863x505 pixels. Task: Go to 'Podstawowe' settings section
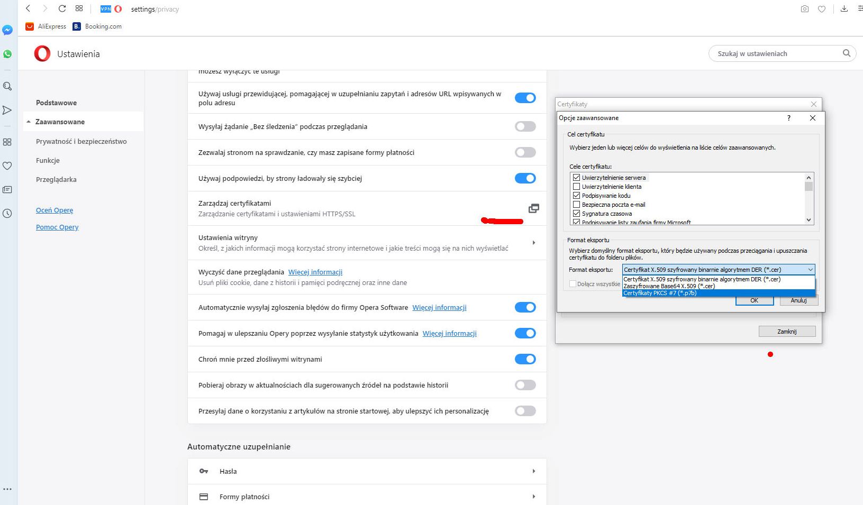tap(56, 103)
